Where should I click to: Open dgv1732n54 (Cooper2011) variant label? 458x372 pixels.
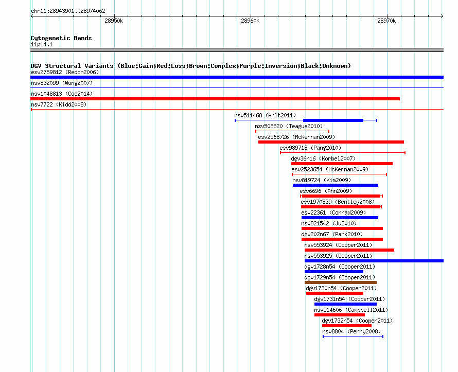coord(357,321)
